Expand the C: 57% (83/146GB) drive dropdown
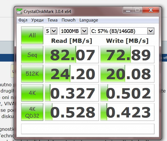 (x=122, y=31)
